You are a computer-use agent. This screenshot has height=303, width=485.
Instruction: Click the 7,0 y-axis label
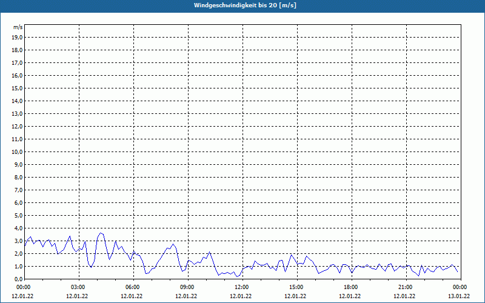(19, 190)
